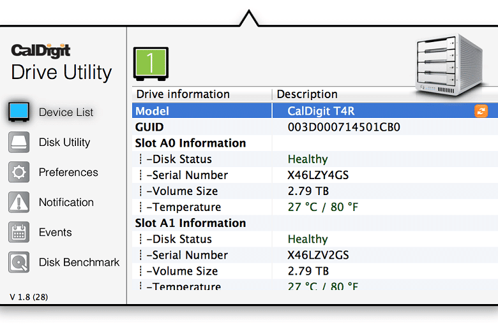Click serial number X46LZV2GS

tap(318, 255)
